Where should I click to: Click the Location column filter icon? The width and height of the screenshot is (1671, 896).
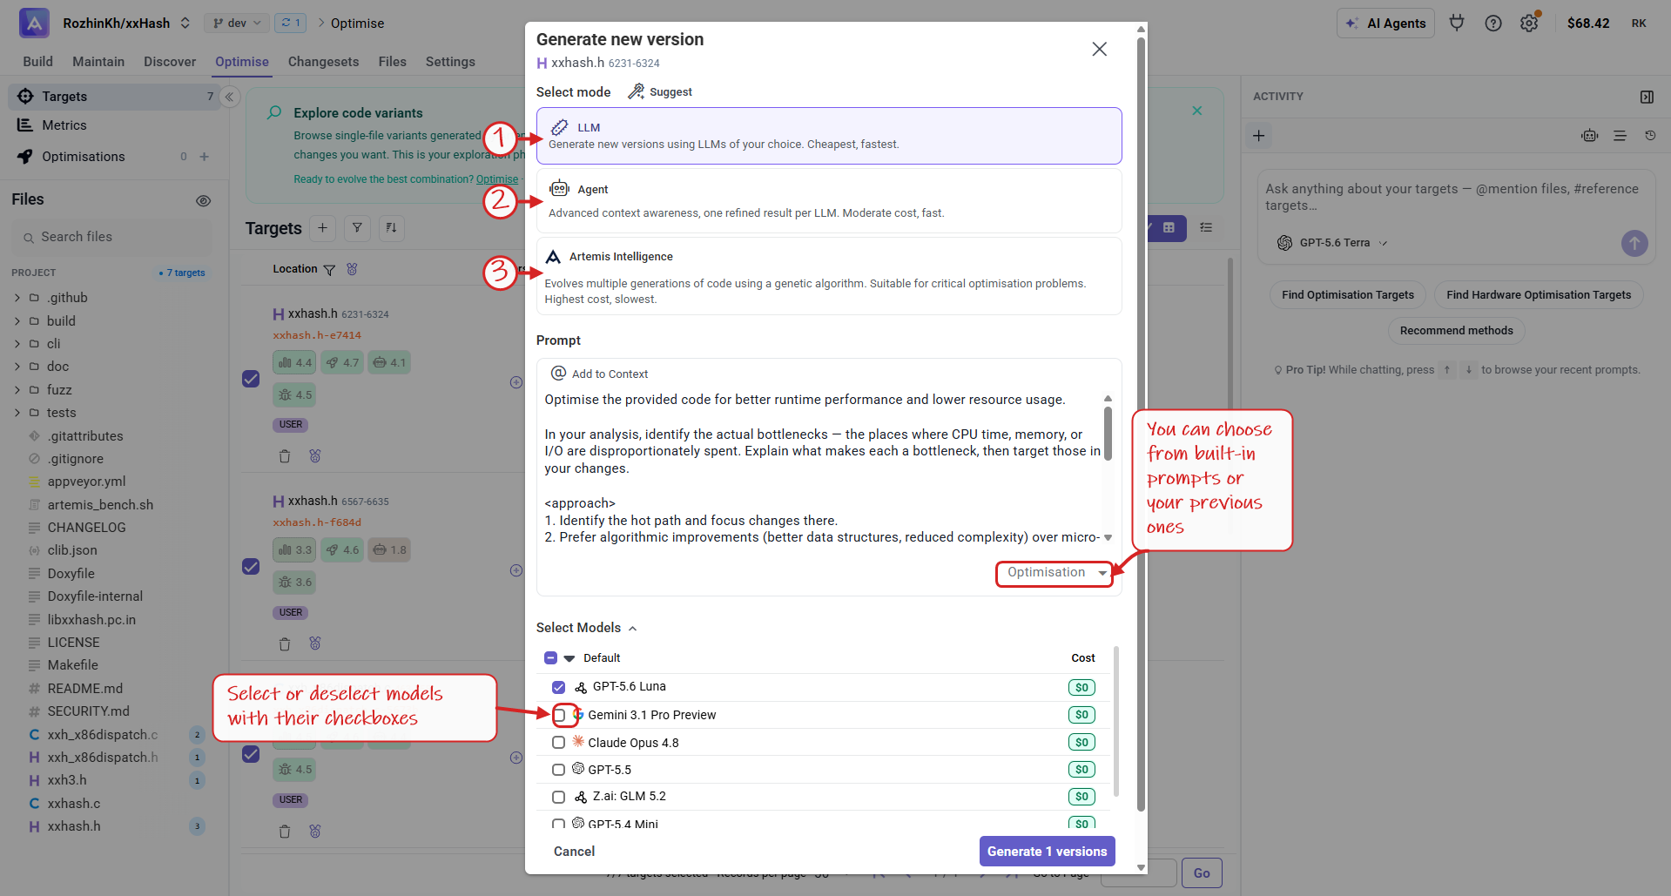click(329, 270)
